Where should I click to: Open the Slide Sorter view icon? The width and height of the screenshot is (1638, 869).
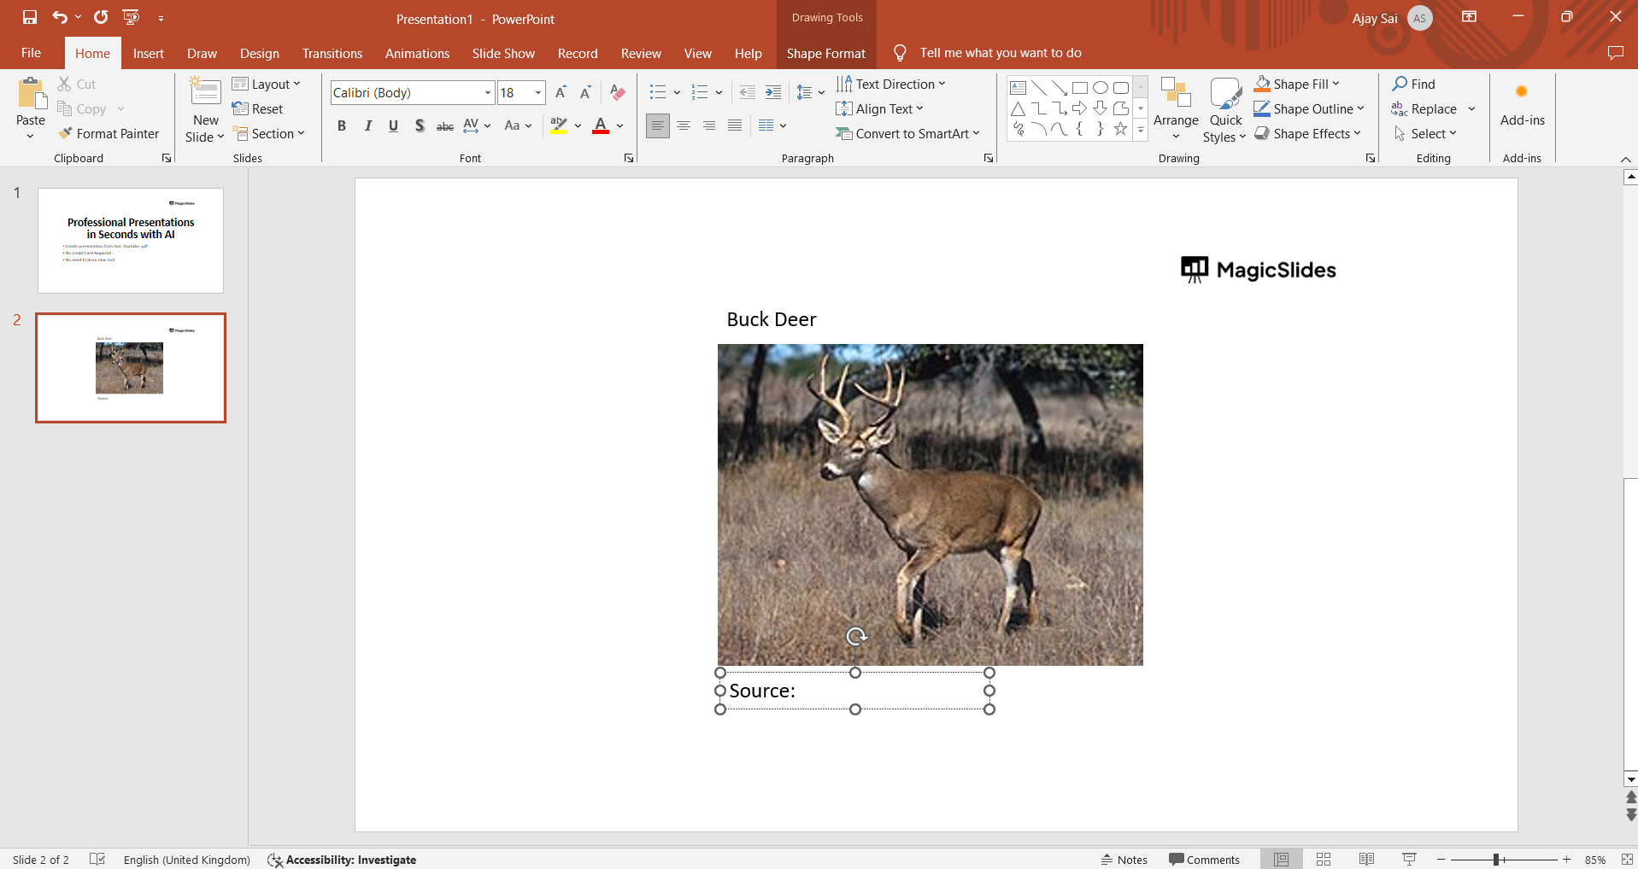coord(1324,860)
